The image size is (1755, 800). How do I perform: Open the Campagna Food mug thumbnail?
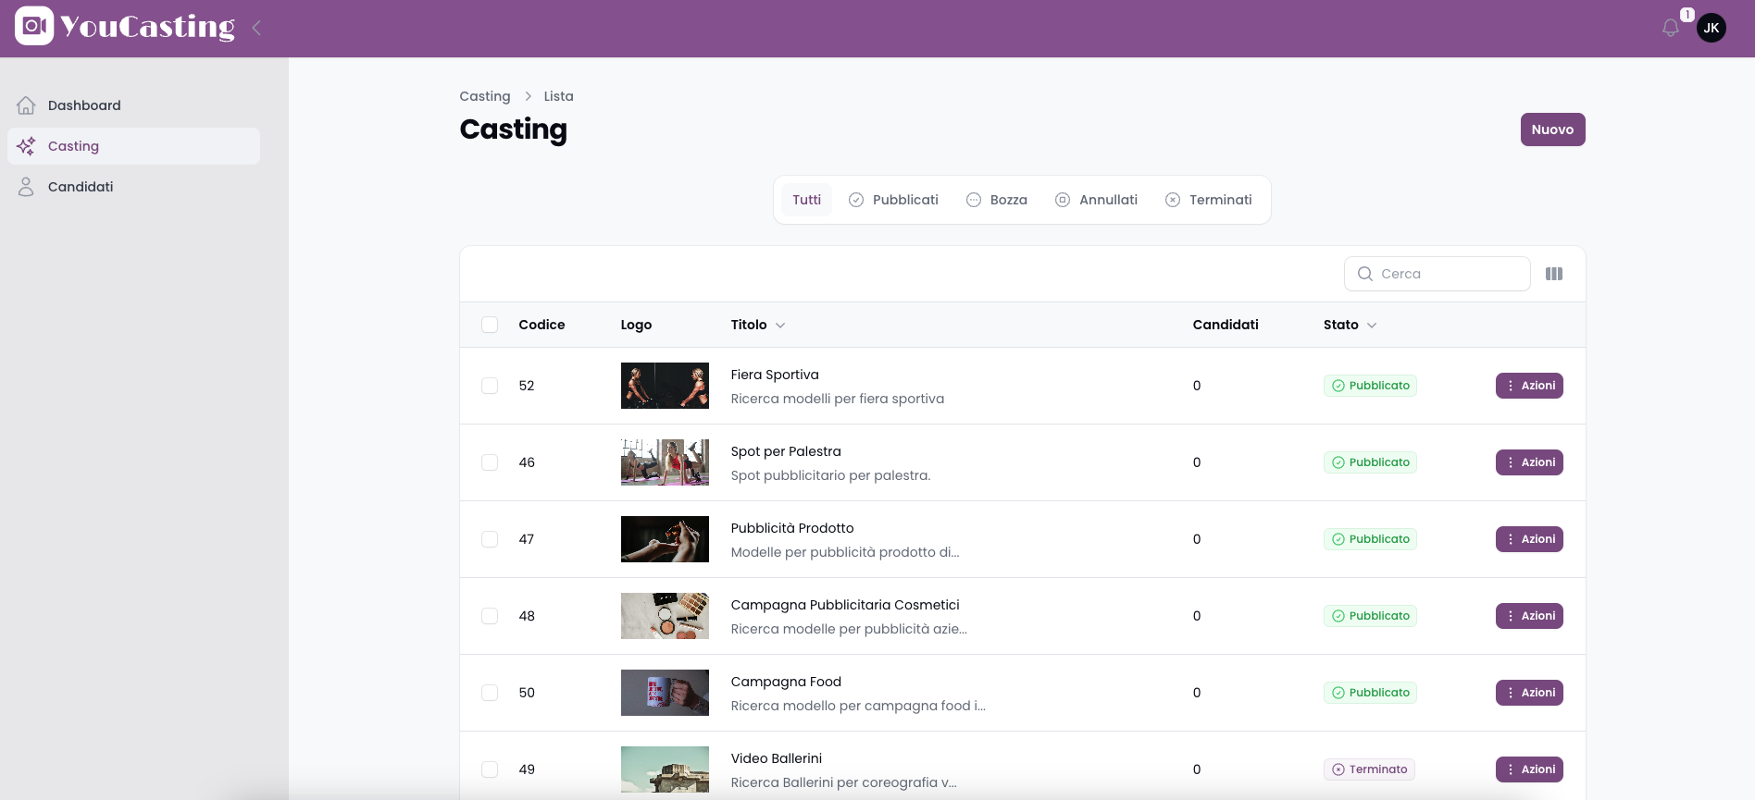coord(665,693)
